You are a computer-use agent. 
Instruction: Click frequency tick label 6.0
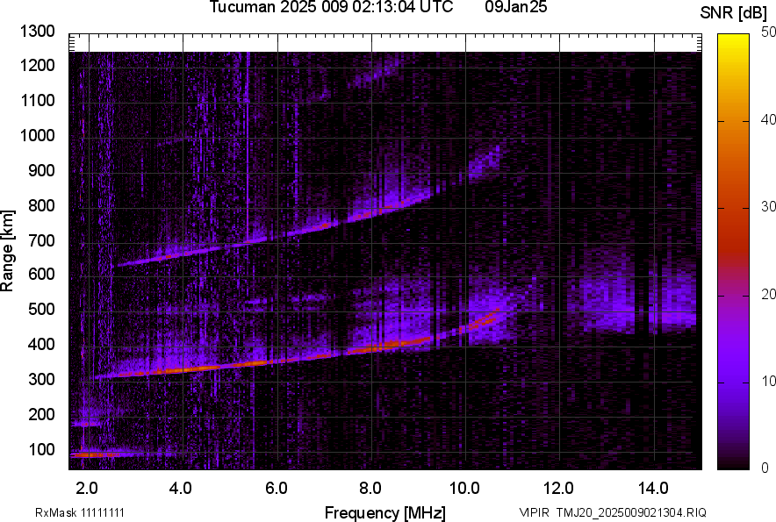[277, 488]
